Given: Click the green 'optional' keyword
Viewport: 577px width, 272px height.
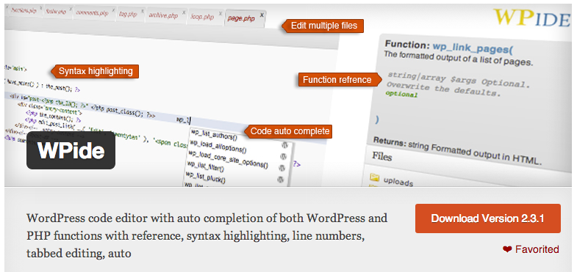Looking at the screenshot, I should click(x=401, y=95).
